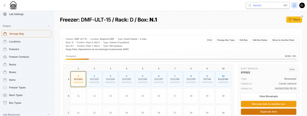Click the magnifier icon in Search
The height and width of the screenshot is (116, 307).
point(250,5)
